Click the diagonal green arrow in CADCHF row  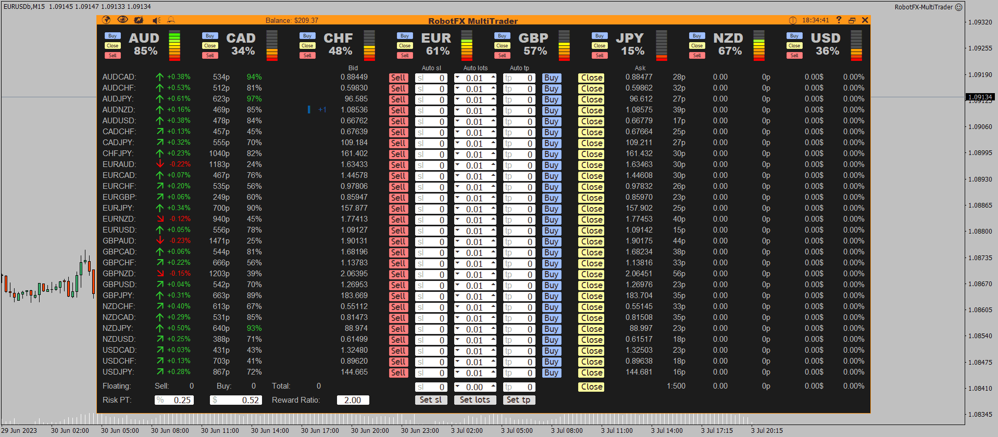pos(160,132)
